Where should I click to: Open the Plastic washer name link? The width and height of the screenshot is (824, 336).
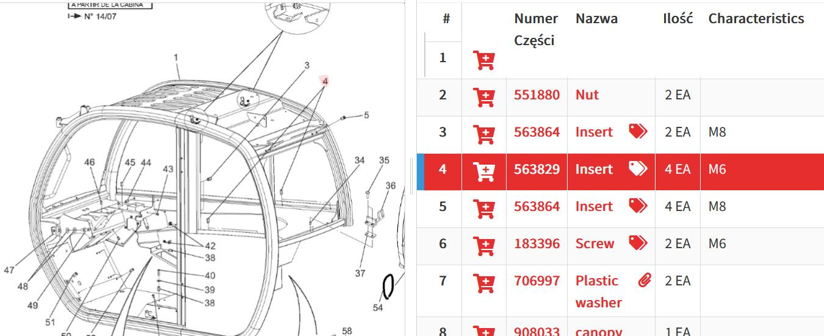click(598, 291)
